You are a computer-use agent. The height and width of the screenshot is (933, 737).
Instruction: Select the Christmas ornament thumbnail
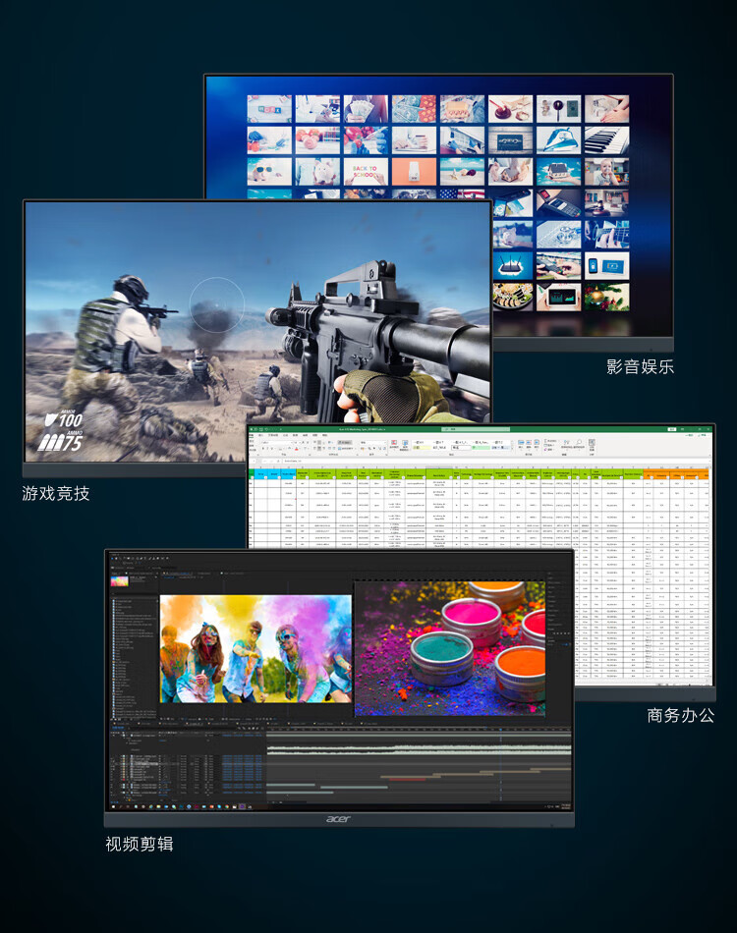point(606,297)
